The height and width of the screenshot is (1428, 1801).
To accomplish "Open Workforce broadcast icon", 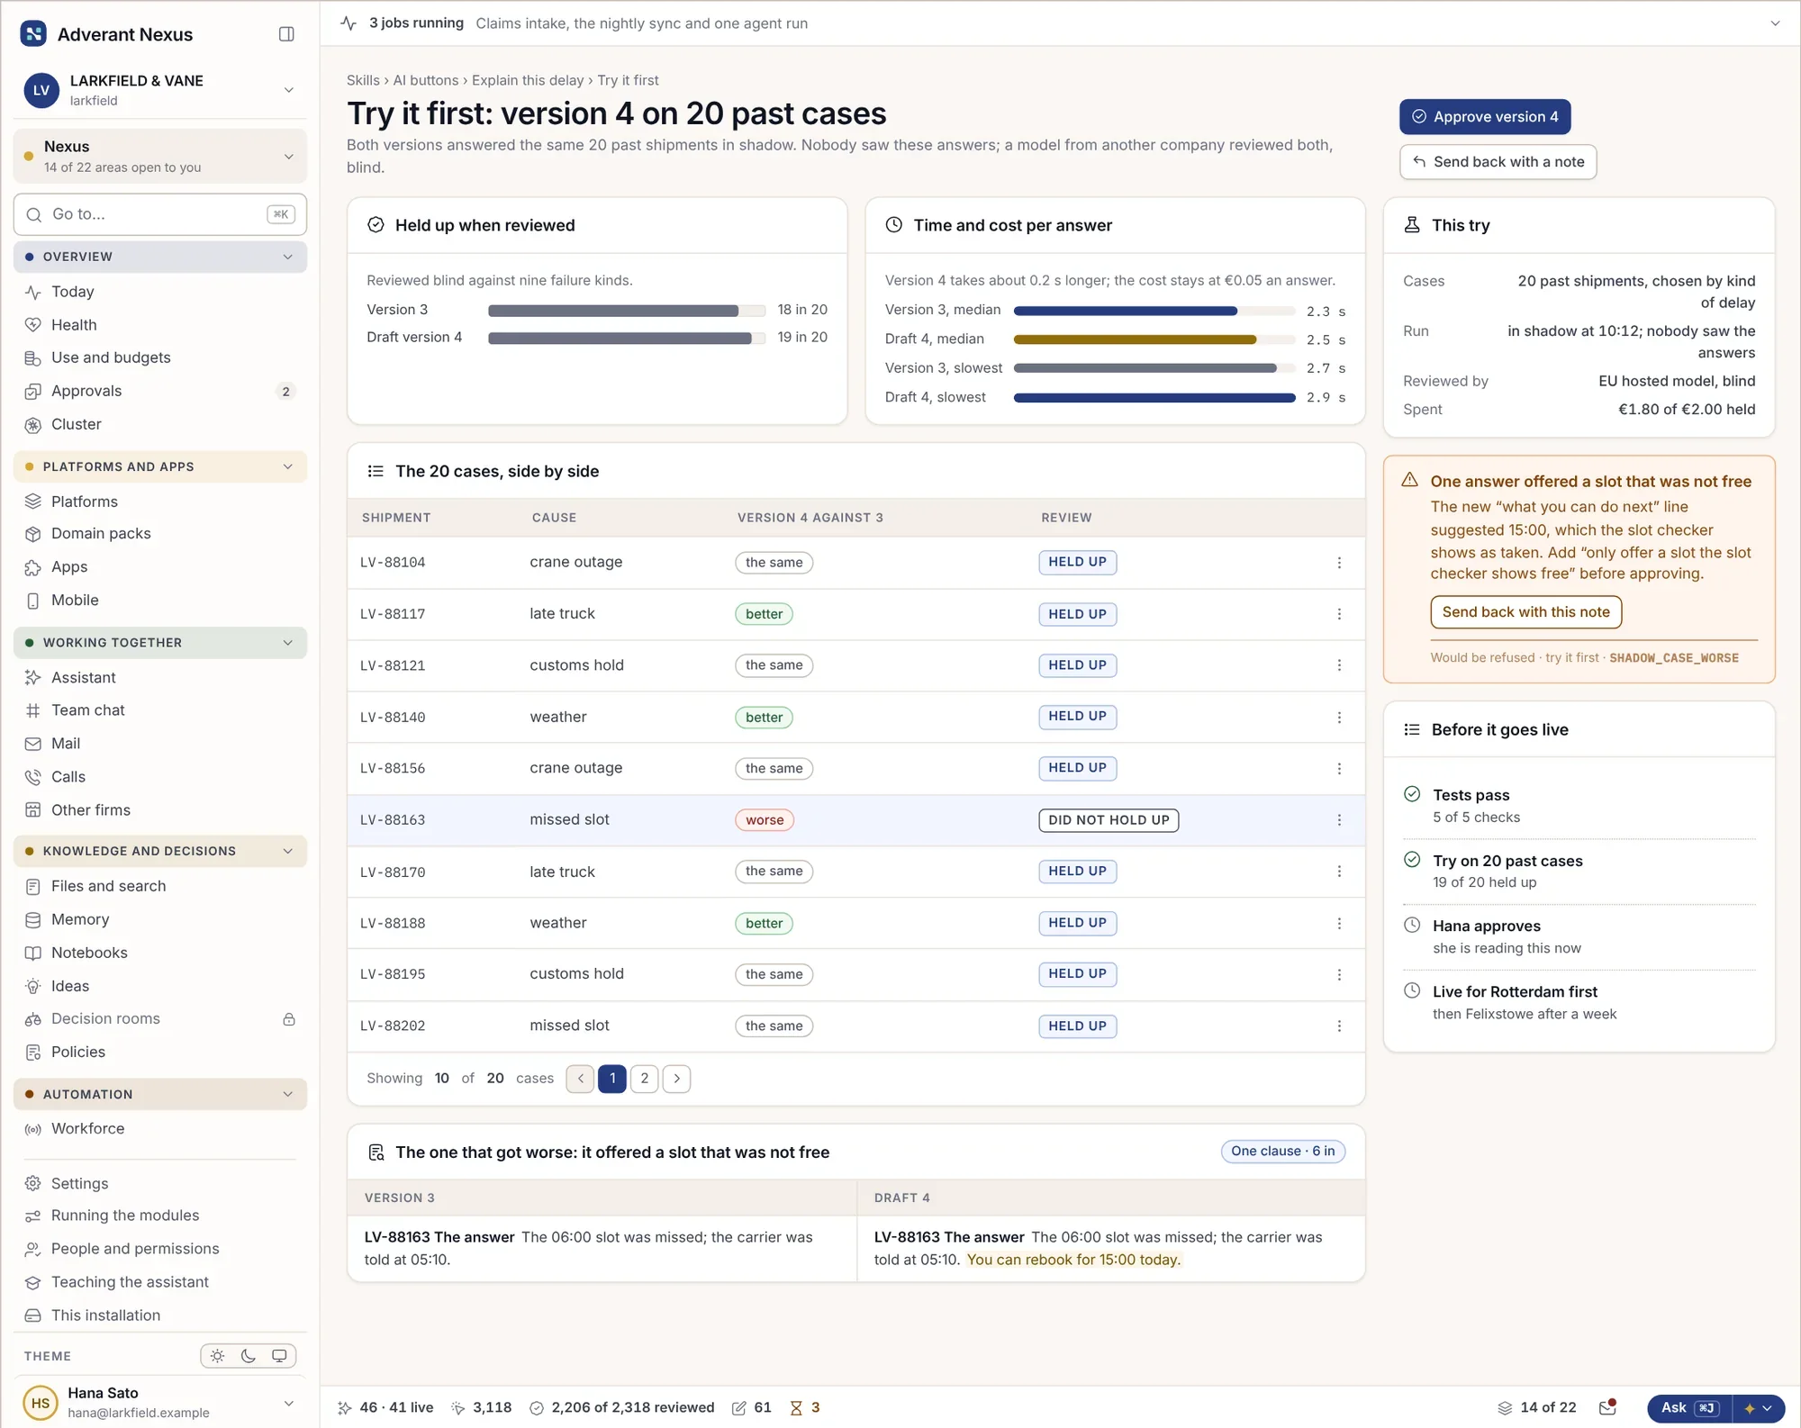I will click(33, 1129).
